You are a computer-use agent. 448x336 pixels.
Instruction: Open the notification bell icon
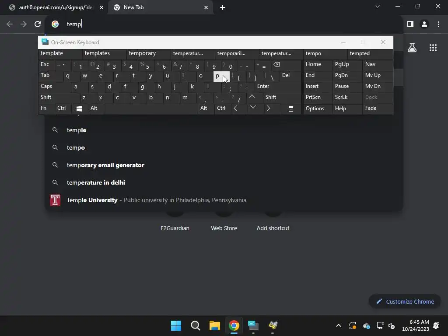(x=436, y=325)
